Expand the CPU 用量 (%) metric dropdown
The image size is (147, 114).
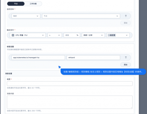(x=28, y=35)
